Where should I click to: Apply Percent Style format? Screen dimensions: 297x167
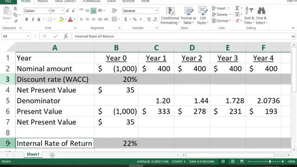click(x=135, y=19)
